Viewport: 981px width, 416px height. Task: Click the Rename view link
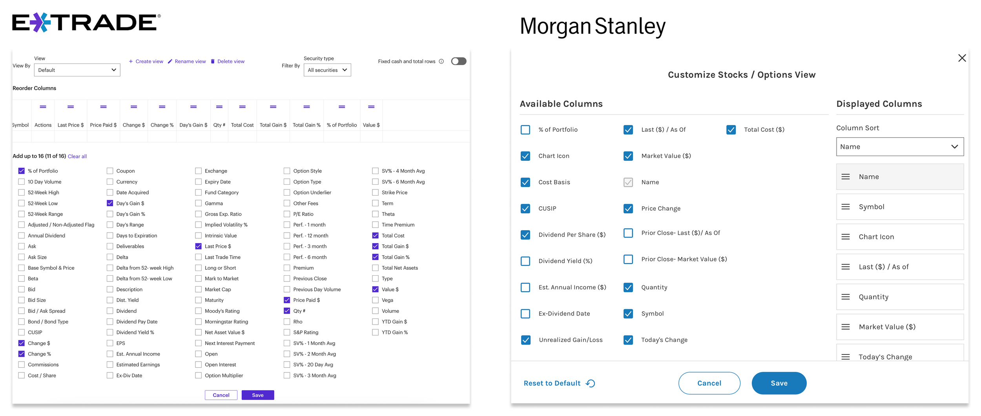(190, 62)
